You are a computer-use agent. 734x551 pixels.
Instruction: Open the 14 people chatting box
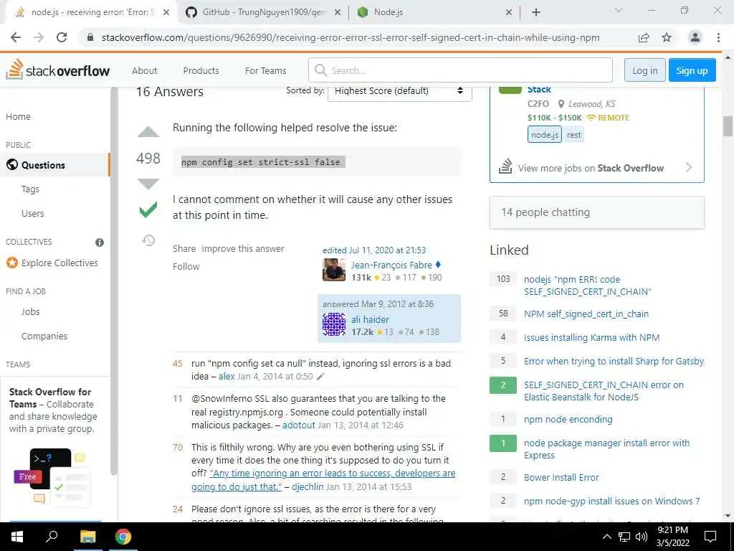click(597, 212)
